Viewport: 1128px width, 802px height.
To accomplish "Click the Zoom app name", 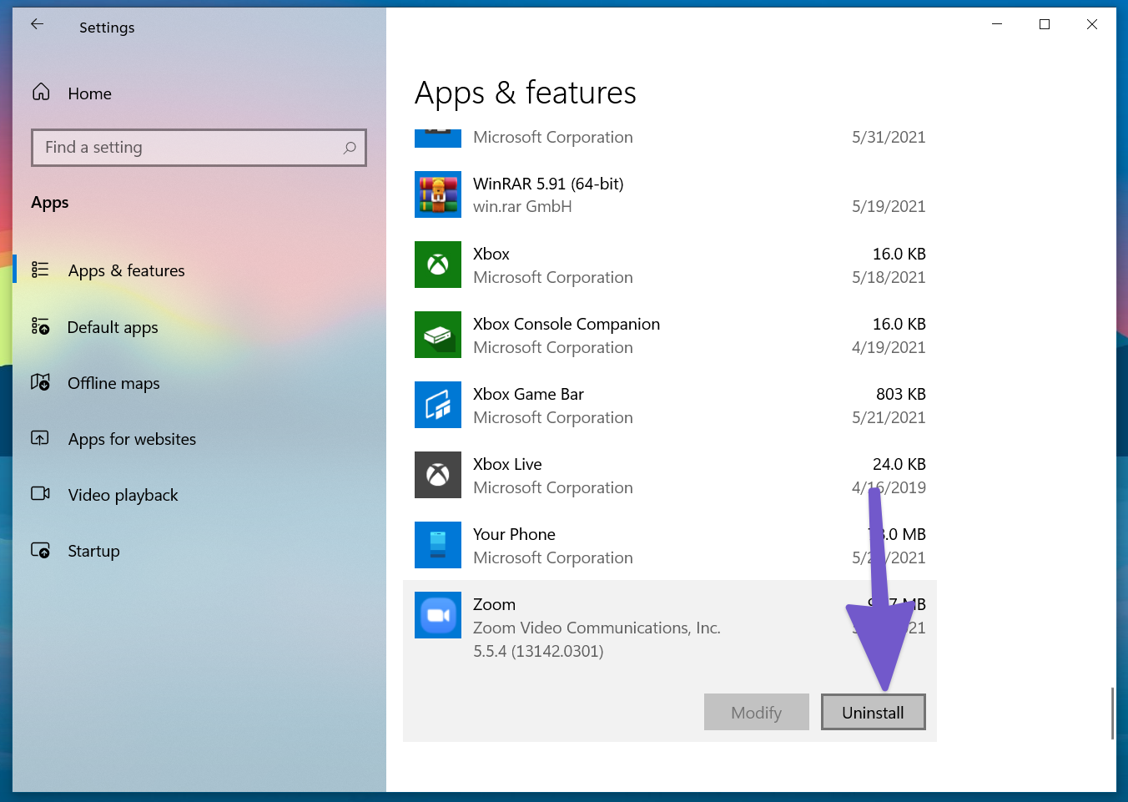I will [x=494, y=604].
